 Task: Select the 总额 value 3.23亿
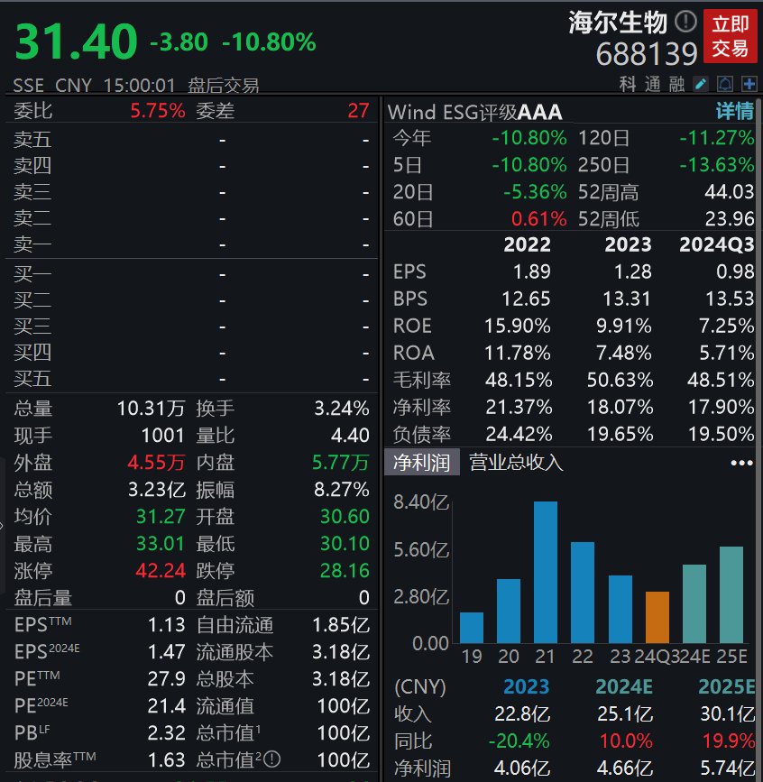pyautogui.click(x=157, y=489)
